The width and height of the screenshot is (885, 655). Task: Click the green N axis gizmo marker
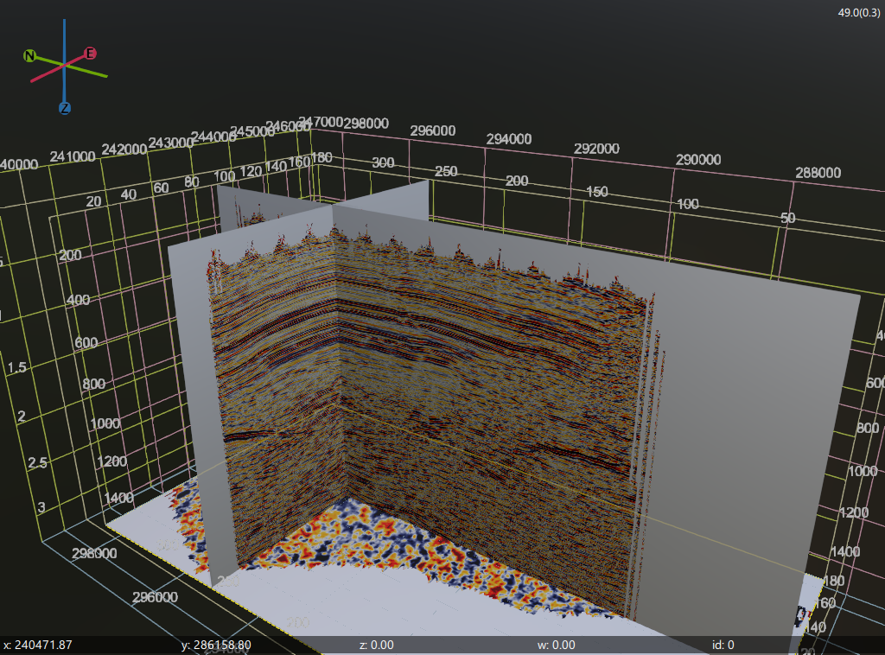coord(29,56)
